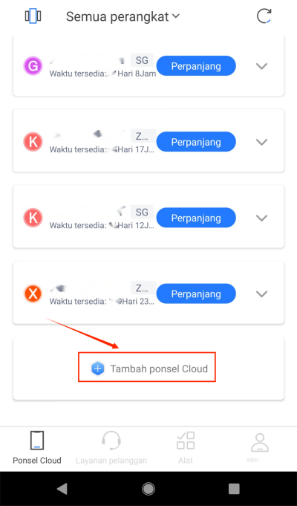Tap the blue plus hexagon icon
297x506 pixels.
(97, 369)
